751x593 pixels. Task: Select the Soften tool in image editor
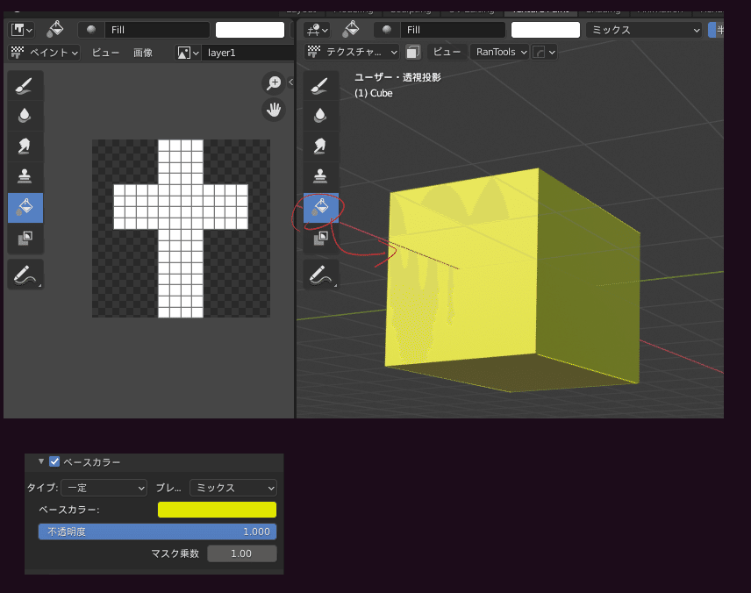click(25, 116)
